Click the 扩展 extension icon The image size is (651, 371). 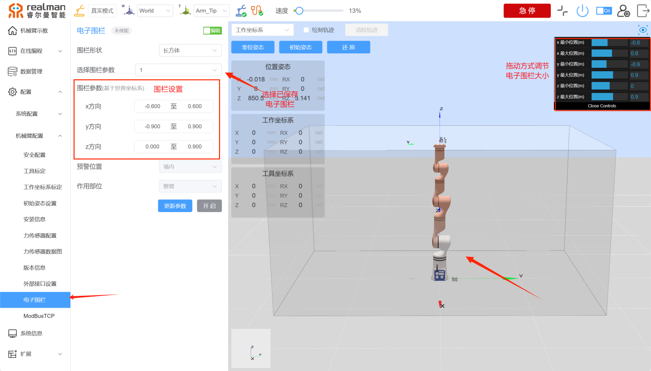pos(12,354)
